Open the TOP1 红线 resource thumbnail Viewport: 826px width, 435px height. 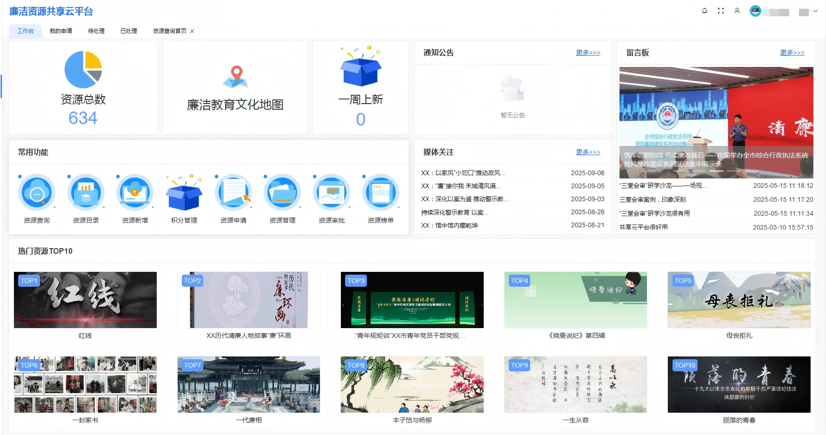point(85,300)
